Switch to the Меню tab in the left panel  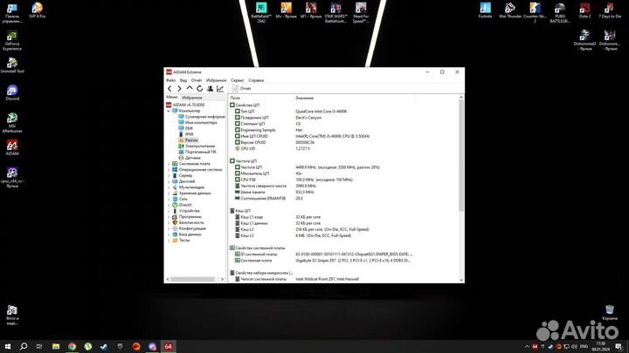[172, 98]
